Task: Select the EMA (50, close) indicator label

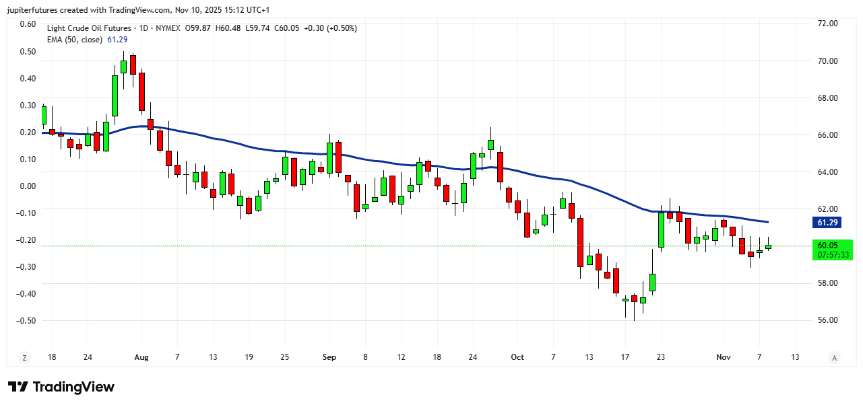Action: pyautogui.click(x=75, y=40)
